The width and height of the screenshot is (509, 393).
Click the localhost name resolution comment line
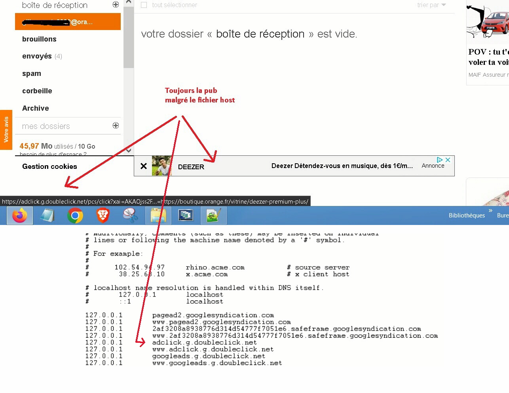(204, 288)
